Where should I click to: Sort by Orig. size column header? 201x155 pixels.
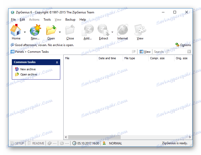coord(183,58)
